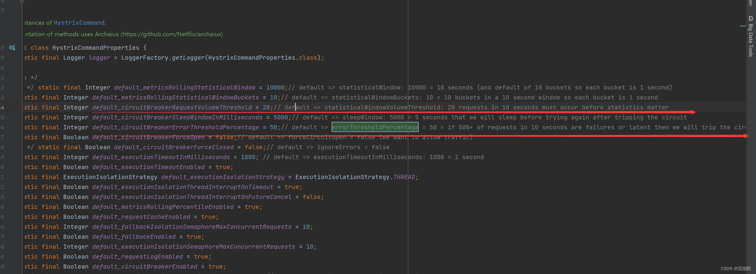Click the default_executionTimeoutInMilliseconds field name
This screenshot has height=274, width=756.
(161, 157)
